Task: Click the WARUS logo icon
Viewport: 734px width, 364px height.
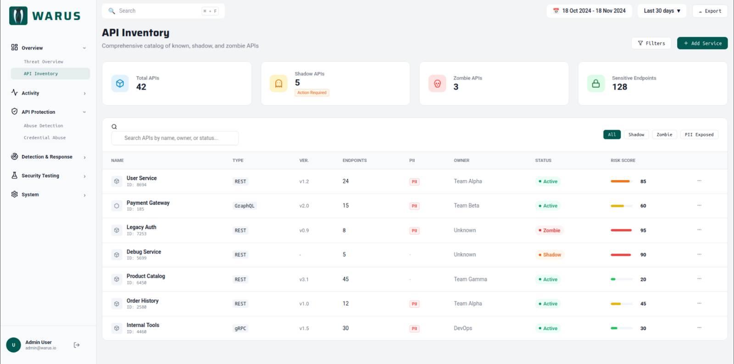Action: 18,16
